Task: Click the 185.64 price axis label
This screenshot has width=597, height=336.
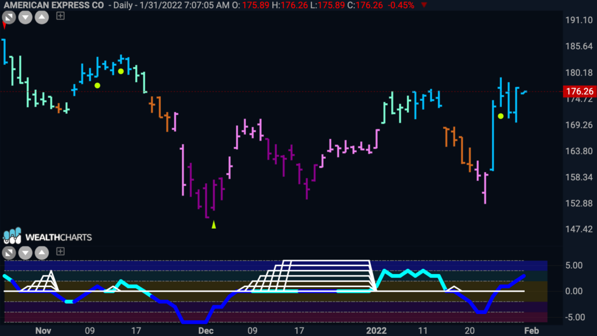Action: tap(579, 46)
